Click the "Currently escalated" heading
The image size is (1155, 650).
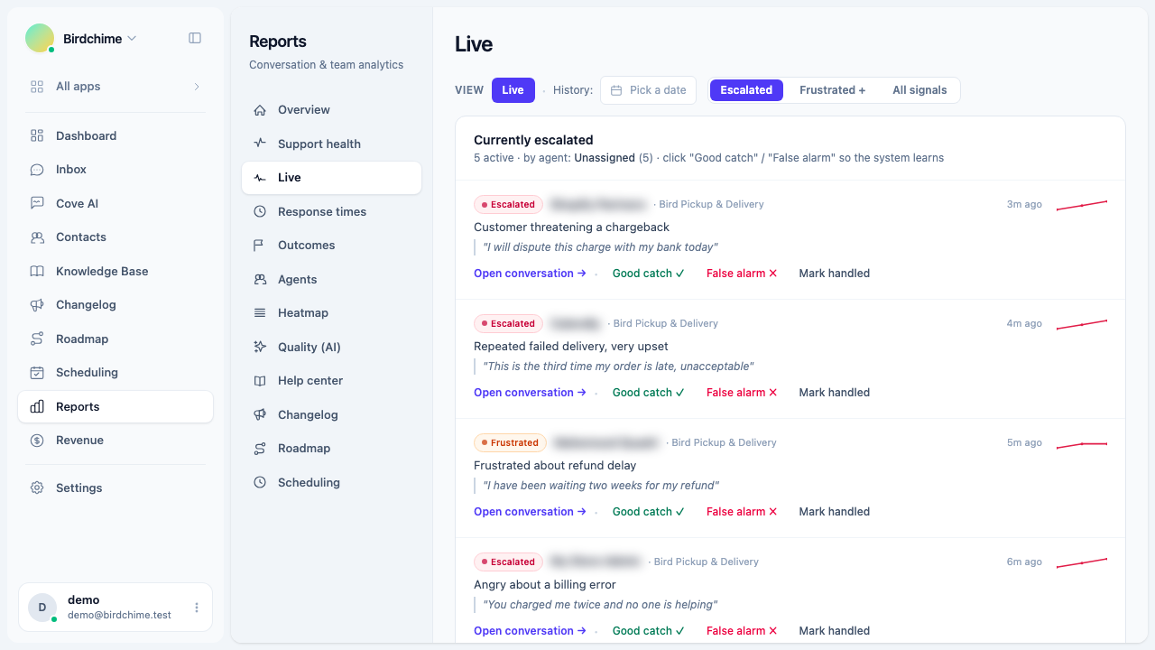pyautogui.click(x=533, y=140)
